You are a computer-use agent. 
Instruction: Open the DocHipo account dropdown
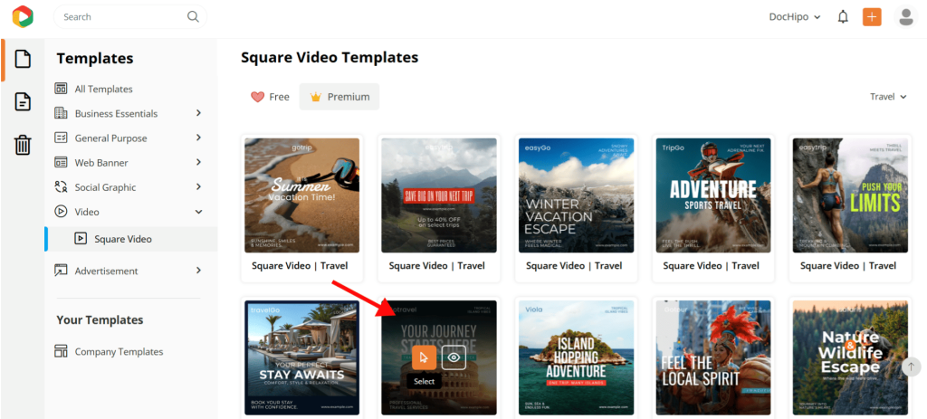[795, 17]
